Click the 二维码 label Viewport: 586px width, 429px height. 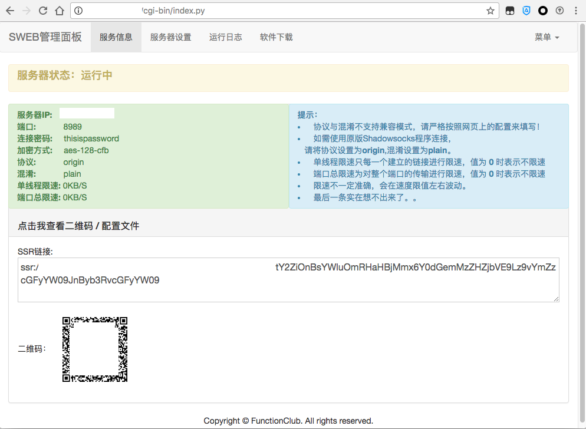pos(32,349)
